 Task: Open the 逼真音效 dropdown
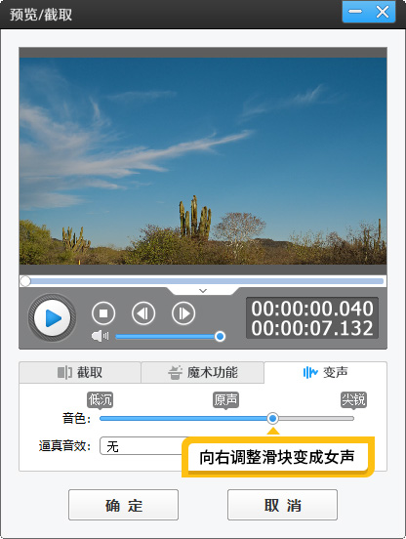coord(141,446)
